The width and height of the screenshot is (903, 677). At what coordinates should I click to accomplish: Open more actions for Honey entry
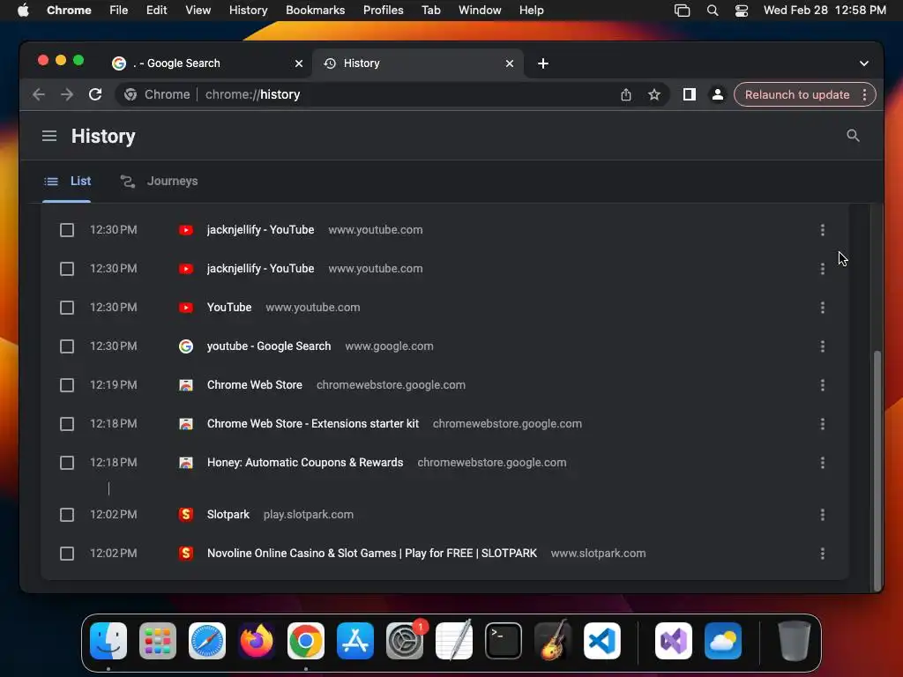823,463
